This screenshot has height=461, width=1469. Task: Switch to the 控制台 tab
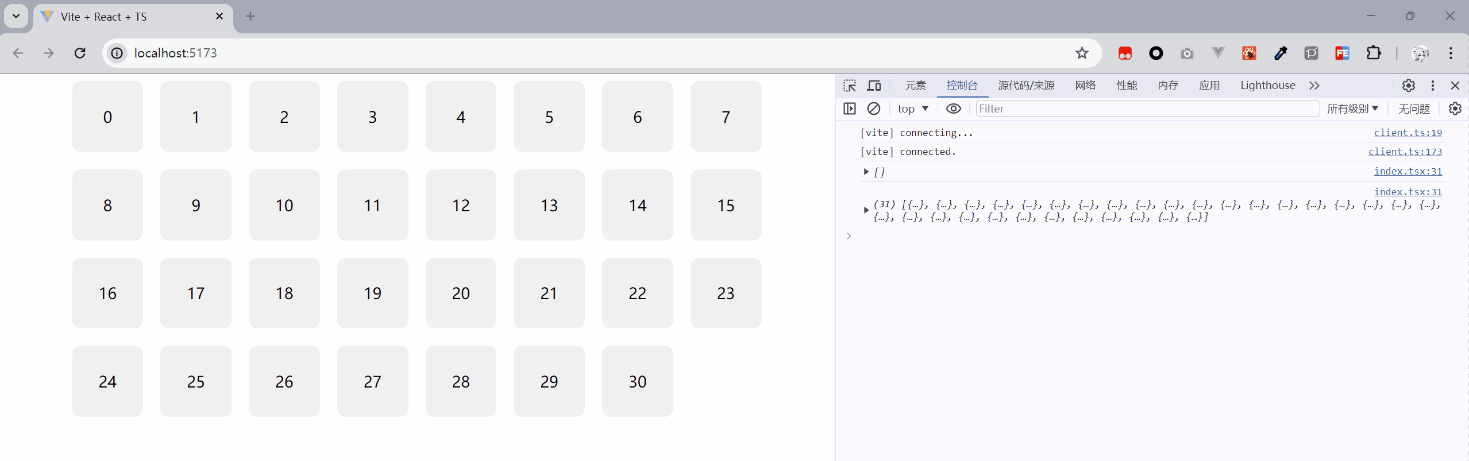(962, 86)
